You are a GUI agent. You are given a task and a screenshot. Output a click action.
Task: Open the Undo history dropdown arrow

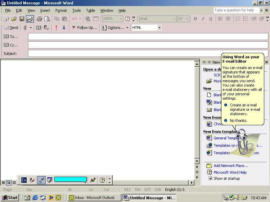click(80, 19)
